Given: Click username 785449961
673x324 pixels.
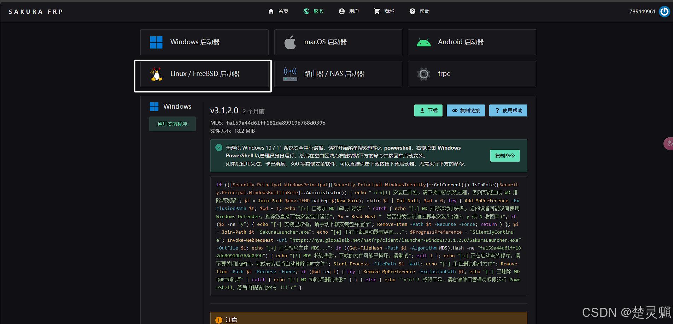Looking at the screenshot, I should click(642, 11).
